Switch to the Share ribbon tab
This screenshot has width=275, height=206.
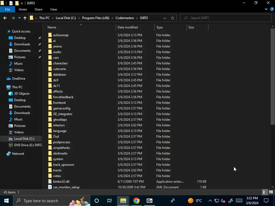click(38, 9)
